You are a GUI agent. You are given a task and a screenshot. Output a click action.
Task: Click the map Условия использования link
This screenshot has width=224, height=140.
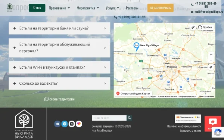[167, 97]
